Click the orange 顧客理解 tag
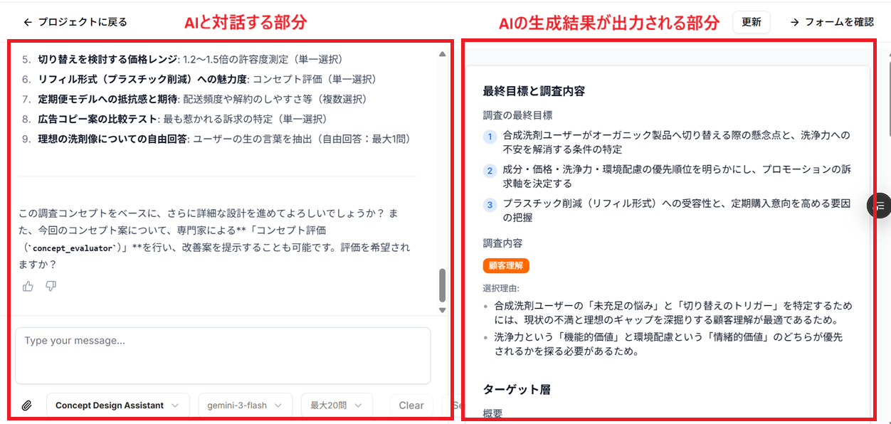This screenshot has width=891, height=424. (506, 265)
